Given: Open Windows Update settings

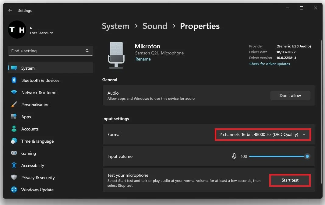Looking at the screenshot, I should tap(37, 189).
